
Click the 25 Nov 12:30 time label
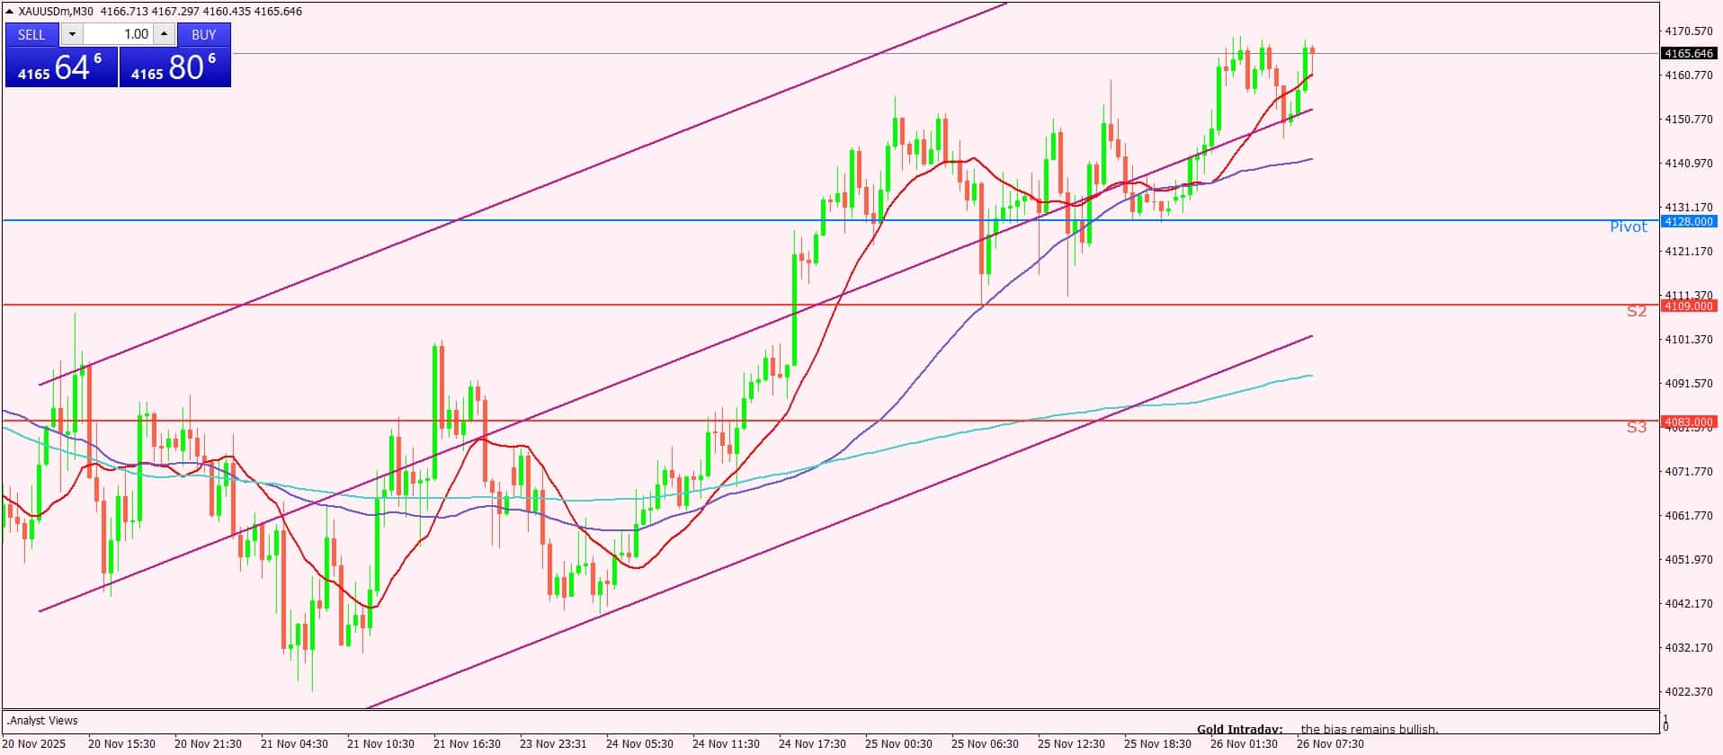1071,743
